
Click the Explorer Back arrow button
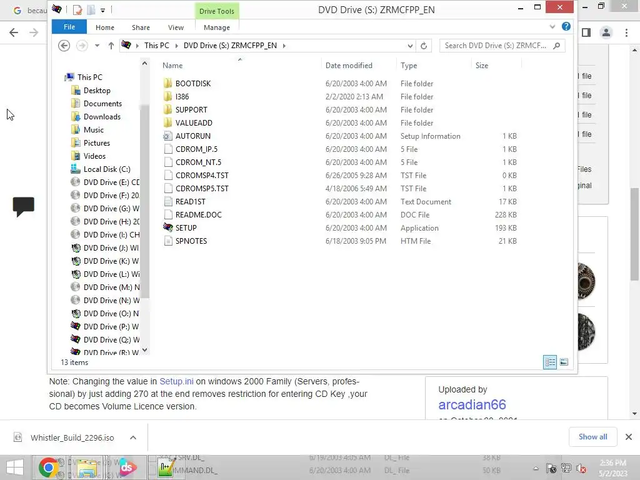pyautogui.click(x=64, y=45)
